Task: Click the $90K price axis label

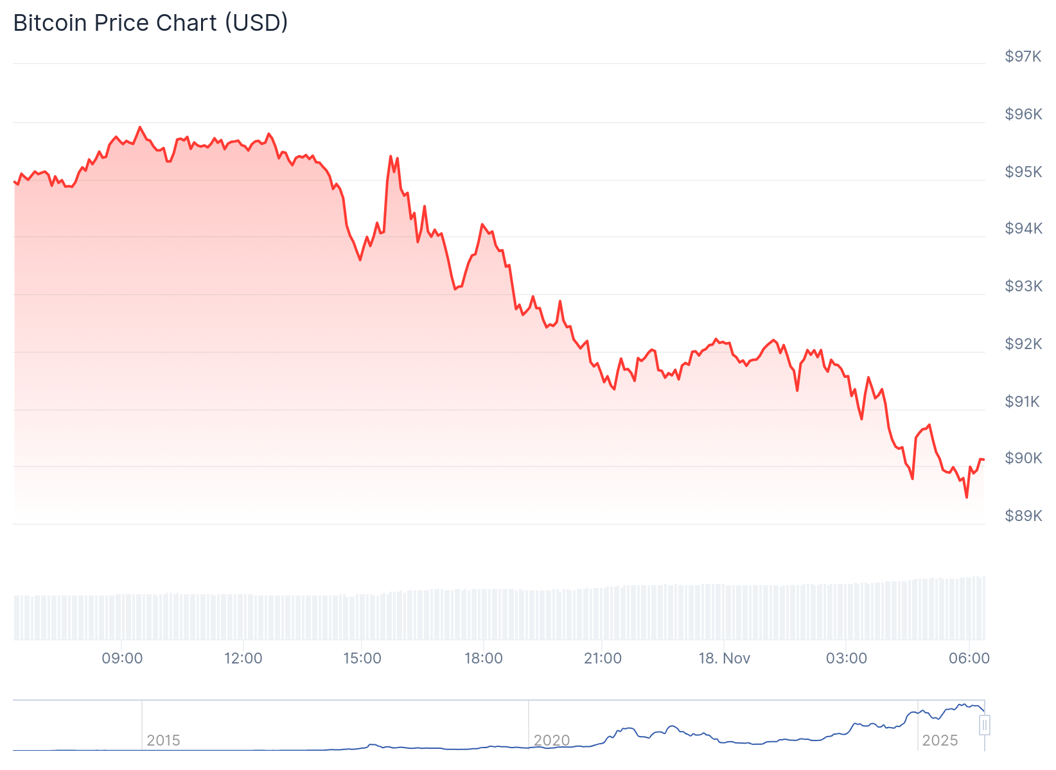Action: pos(1023,458)
